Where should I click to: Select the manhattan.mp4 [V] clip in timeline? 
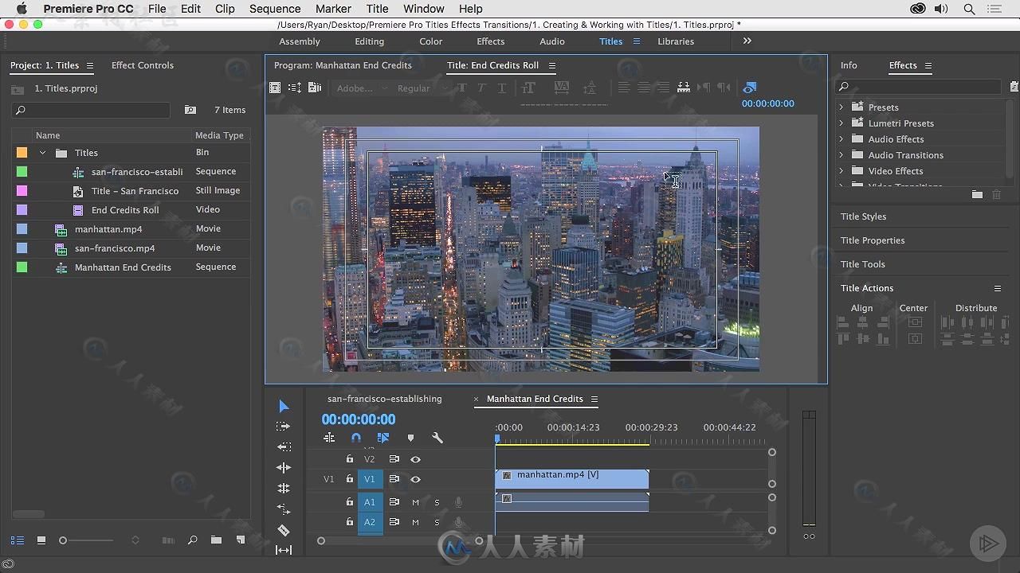point(571,478)
